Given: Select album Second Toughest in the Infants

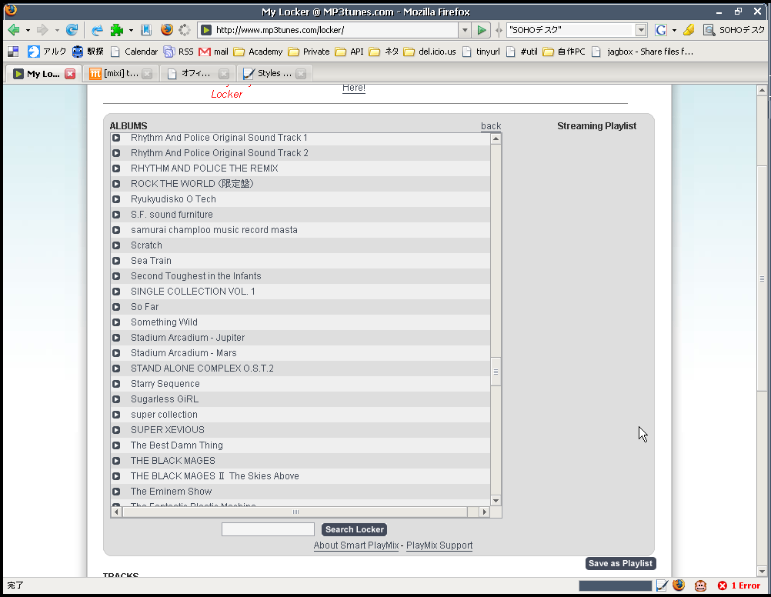Looking at the screenshot, I should click(x=195, y=276).
